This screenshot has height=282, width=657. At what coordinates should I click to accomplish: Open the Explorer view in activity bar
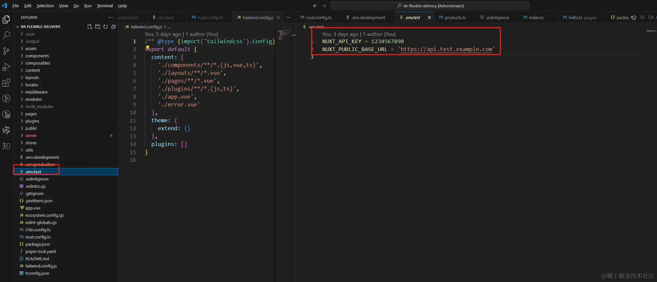coord(6,20)
